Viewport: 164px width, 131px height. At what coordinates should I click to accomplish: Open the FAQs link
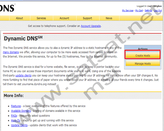coord(14,116)
